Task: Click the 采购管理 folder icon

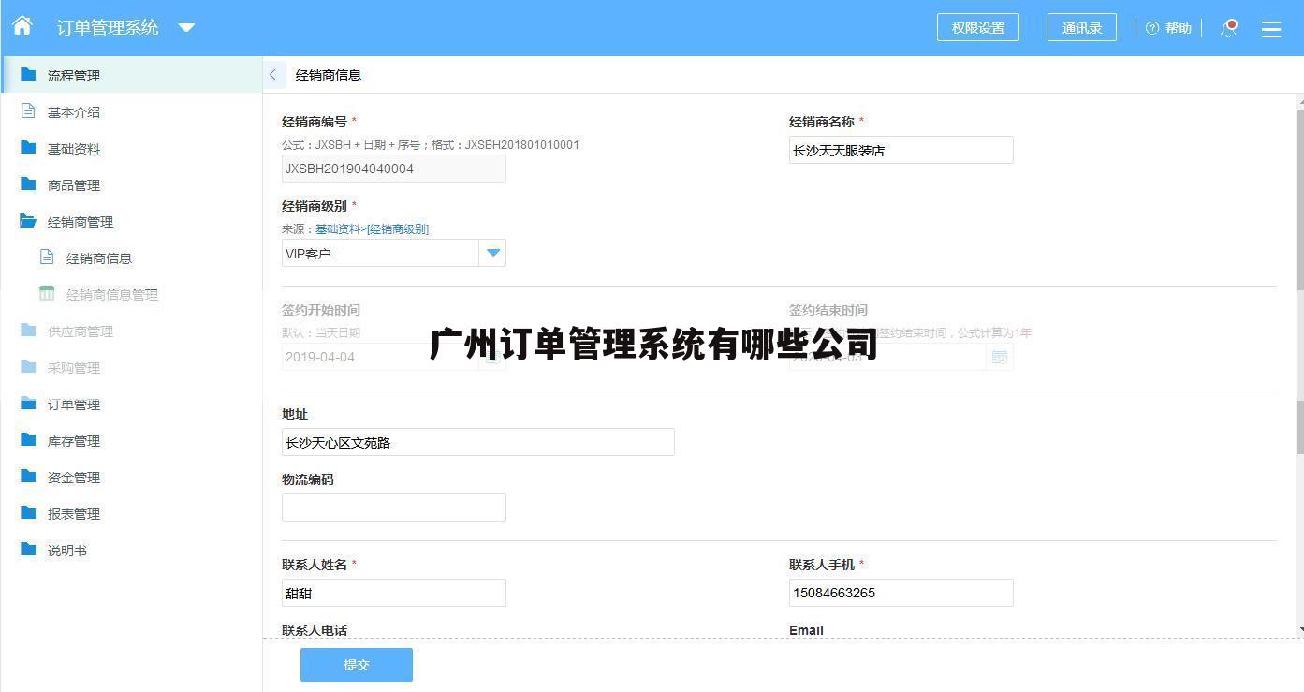Action: [28, 366]
